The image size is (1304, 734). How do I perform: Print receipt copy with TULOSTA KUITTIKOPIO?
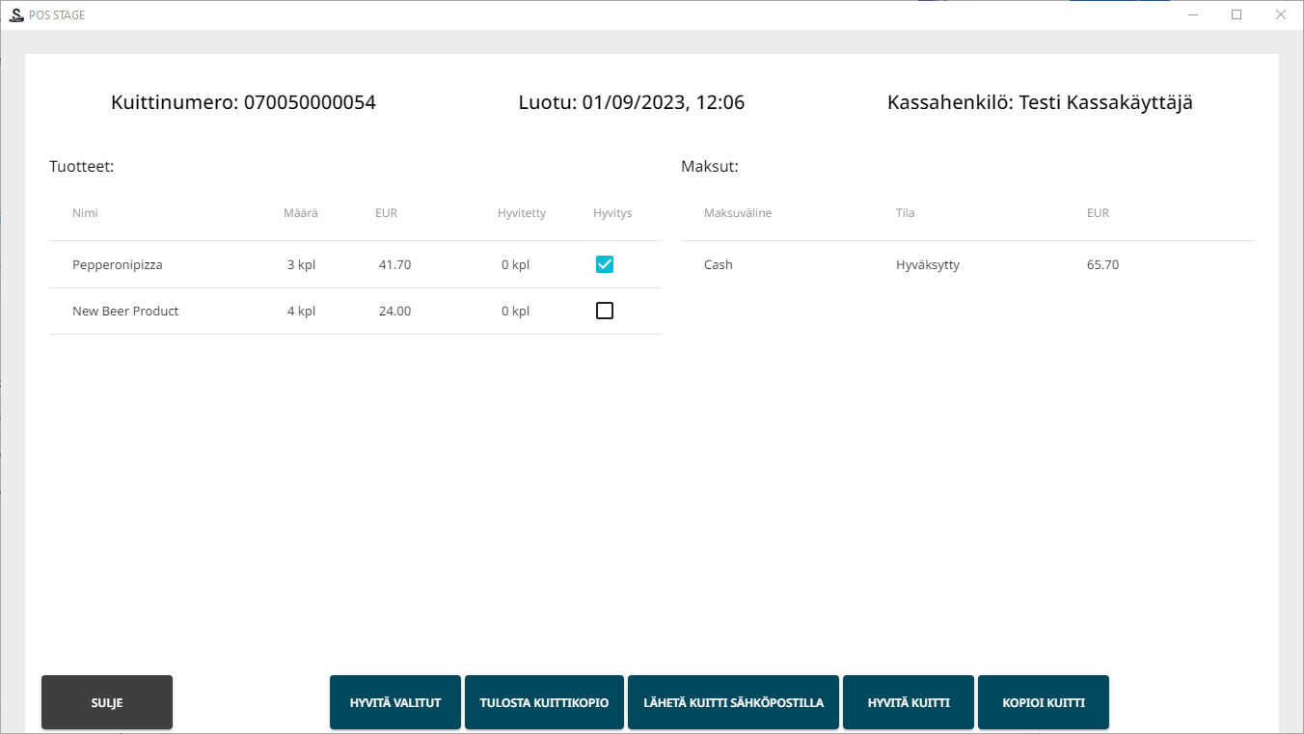544,702
